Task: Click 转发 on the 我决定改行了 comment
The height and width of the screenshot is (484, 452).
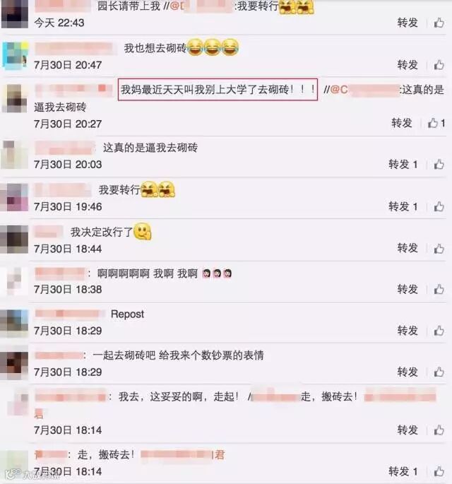Action: coord(408,248)
